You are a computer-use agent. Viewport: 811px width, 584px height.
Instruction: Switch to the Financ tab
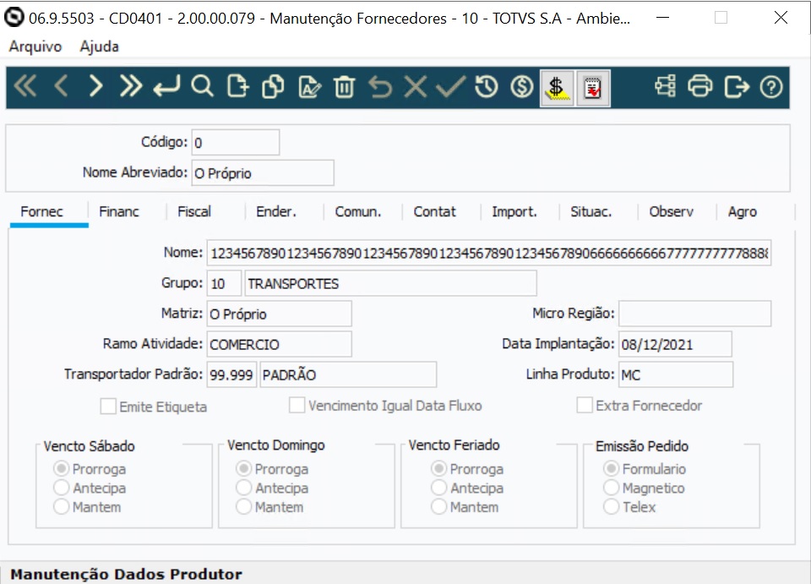coord(119,211)
